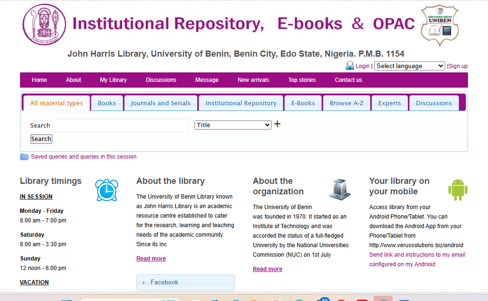
Task: Read more about the library
Action: click(151, 259)
